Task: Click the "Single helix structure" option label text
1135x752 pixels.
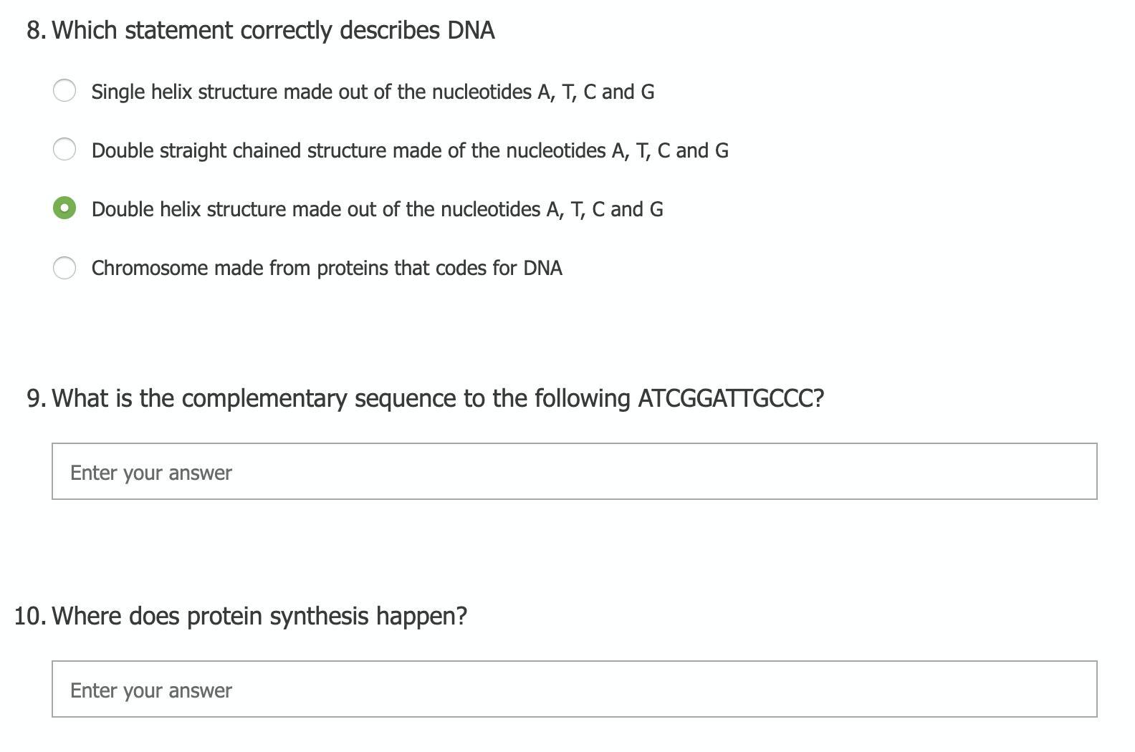Action: click(372, 92)
